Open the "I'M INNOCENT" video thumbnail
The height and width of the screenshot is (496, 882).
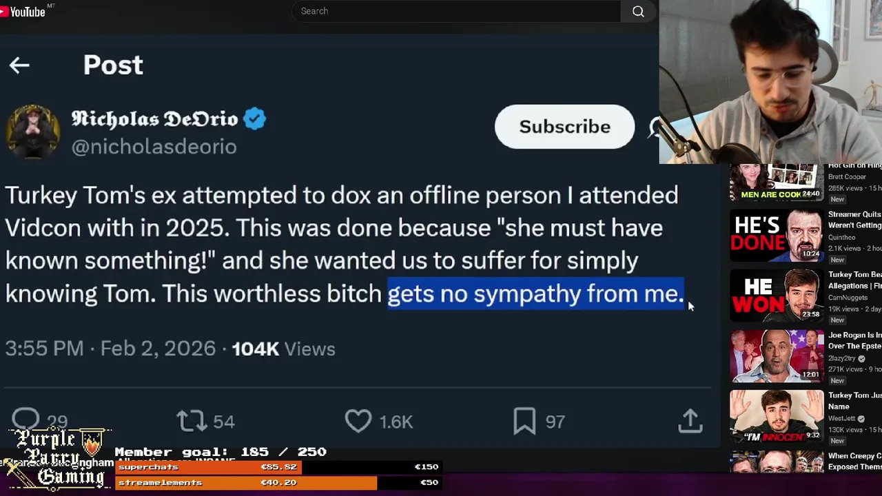click(x=777, y=416)
